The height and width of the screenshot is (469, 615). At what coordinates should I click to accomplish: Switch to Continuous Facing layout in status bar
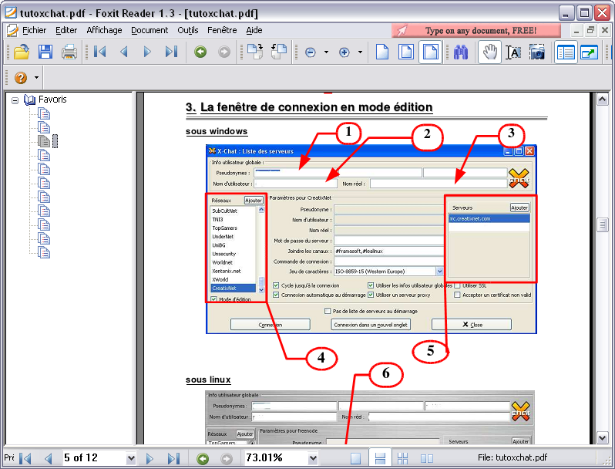[402, 458]
